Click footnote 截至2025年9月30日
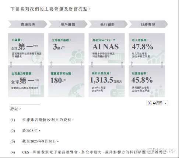The width and height of the screenshot is (179, 158). click(40, 141)
